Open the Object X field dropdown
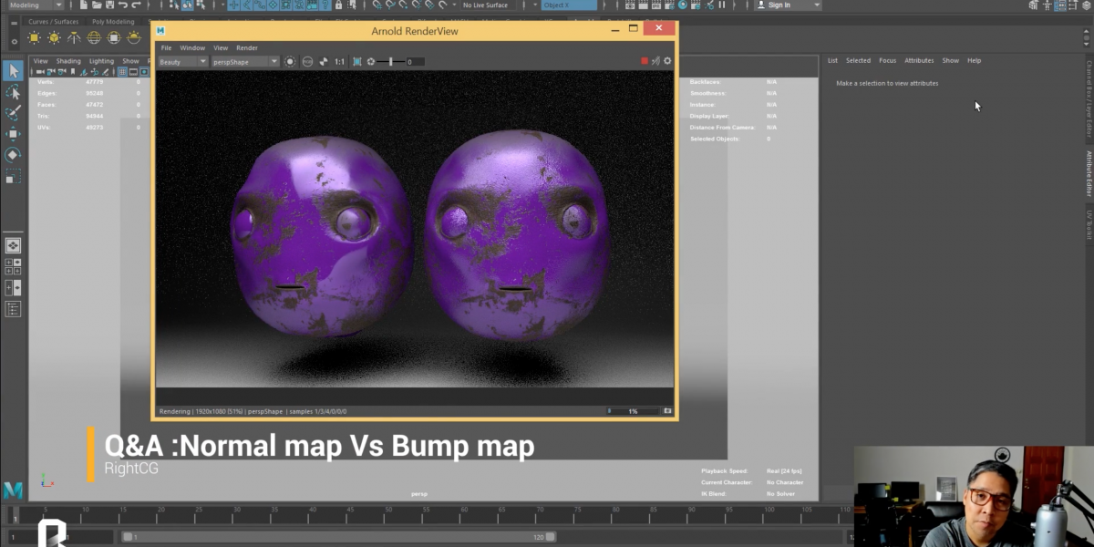 pos(568,5)
